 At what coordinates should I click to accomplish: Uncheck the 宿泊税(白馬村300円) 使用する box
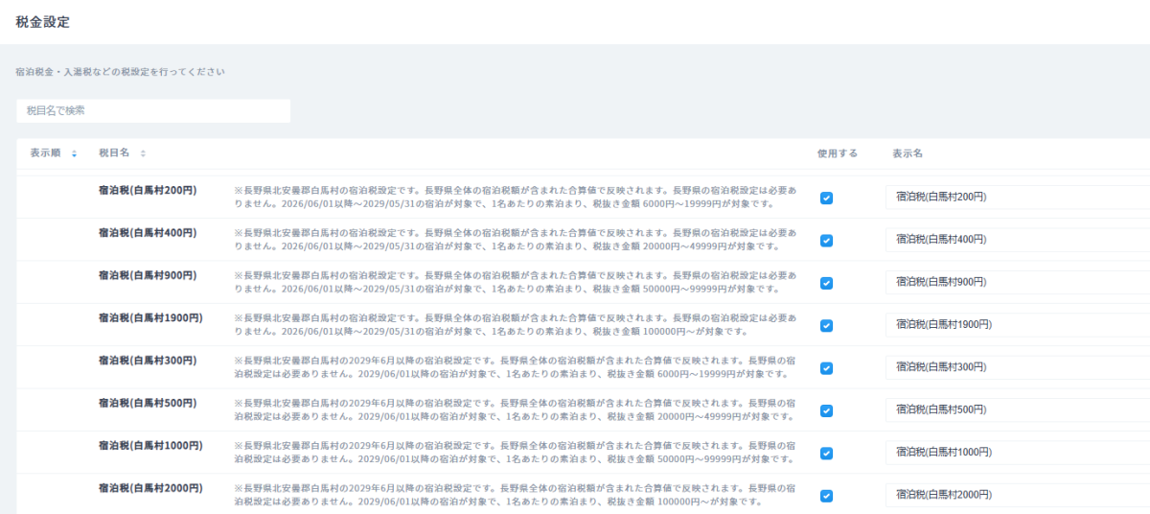pos(826,368)
